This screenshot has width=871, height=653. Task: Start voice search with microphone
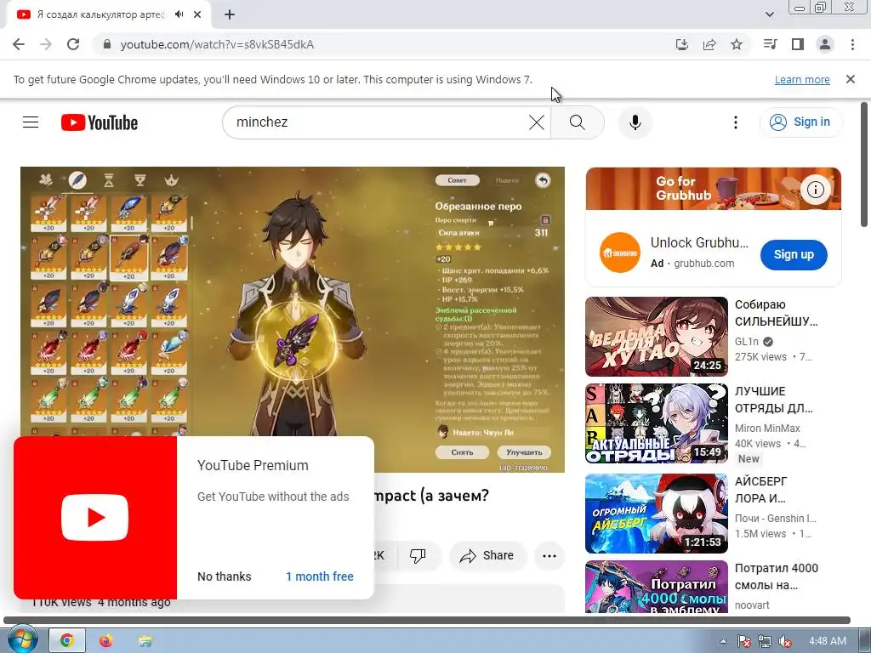pyautogui.click(x=635, y=122)
